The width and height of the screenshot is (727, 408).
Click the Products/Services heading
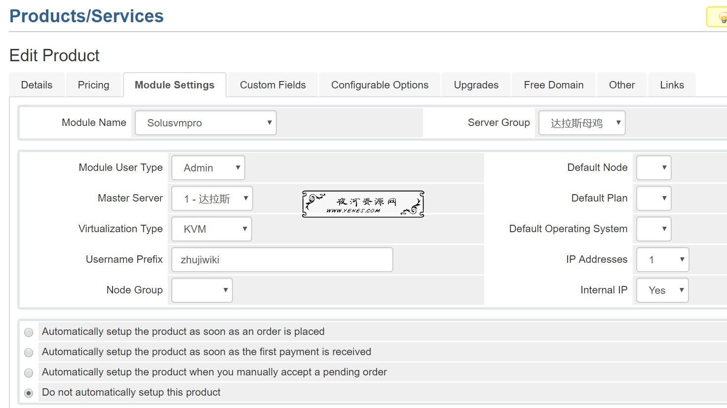[x=86, y=16]
